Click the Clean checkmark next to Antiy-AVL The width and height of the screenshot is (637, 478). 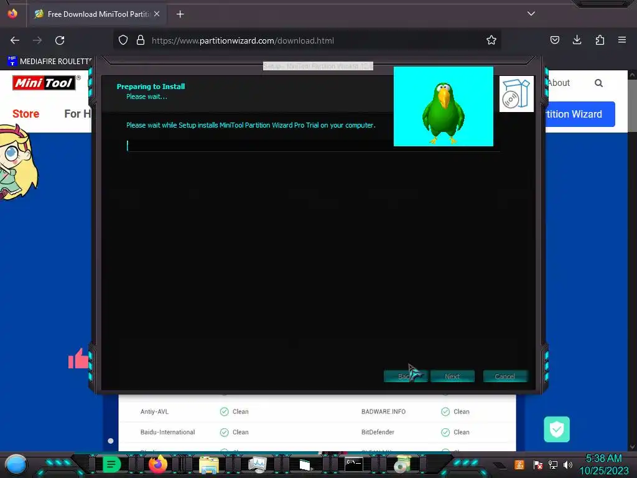(x=224, y=411)
